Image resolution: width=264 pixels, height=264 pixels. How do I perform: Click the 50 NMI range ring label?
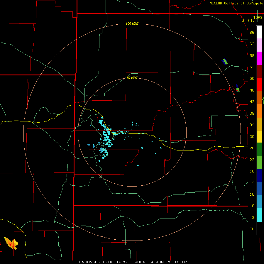[132, 78]
